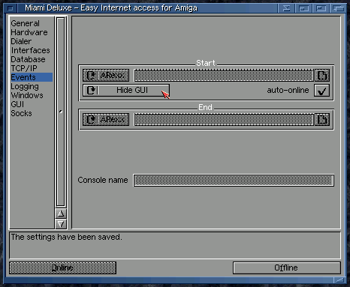Click the cycle icon on Hide GUI gadget

click(92, 90)
